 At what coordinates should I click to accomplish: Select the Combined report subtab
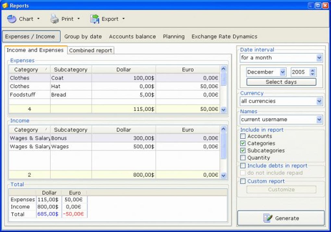point(91,50)
